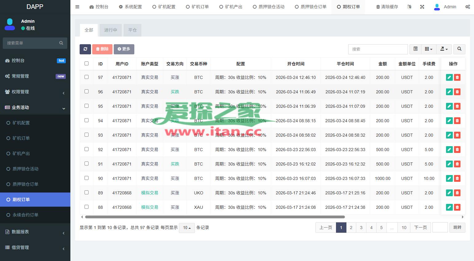Open the columns visibility dropdown
Image resolution: width=474 pixels, height=261 pixels.
pyautogui.click(x=429, y=49)
